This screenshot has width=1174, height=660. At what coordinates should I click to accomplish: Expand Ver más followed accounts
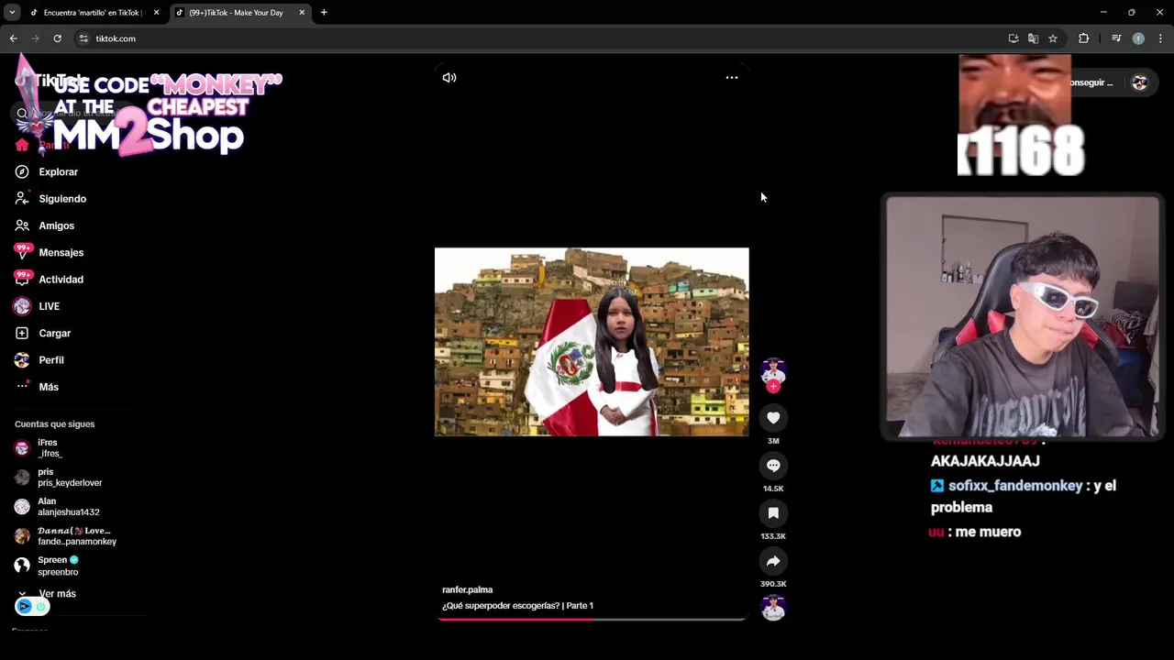click(x=57, y=594)
